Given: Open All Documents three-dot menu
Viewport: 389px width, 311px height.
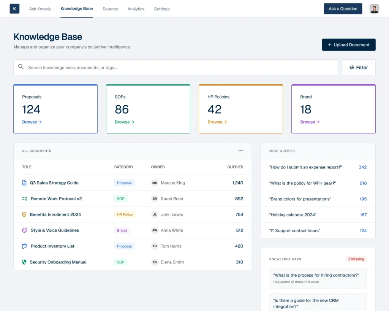Looking at the screenshot, I should tap(240, 151).
